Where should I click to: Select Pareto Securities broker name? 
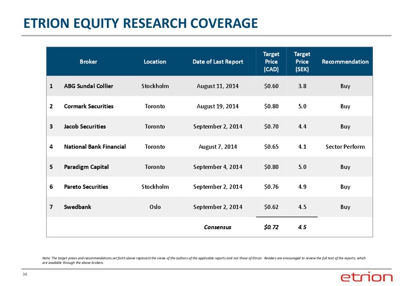point(86,187)
